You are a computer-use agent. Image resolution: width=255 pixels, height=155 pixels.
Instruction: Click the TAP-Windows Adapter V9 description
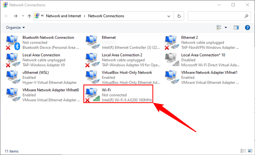44,65
